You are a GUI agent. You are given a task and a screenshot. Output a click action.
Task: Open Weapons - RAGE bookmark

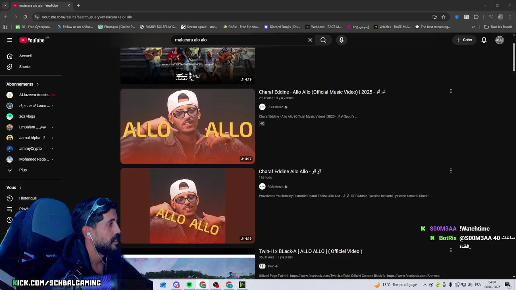tap(324, 27)
